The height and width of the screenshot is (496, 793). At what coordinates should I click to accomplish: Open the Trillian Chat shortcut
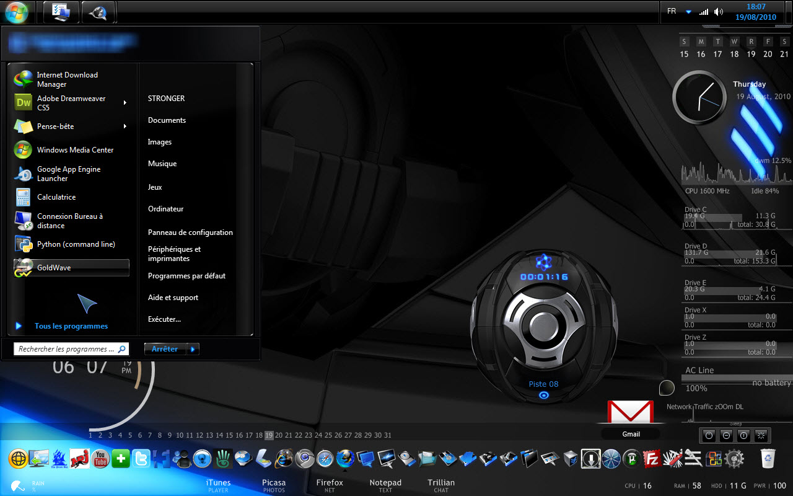click(441, 485)
